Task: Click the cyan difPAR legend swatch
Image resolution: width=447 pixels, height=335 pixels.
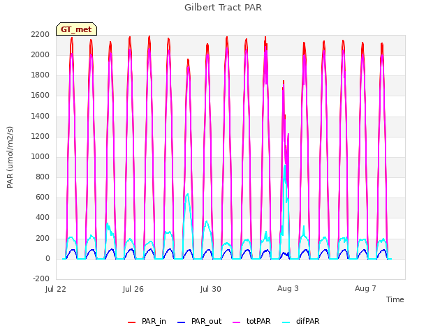Action: coord(286,322)
